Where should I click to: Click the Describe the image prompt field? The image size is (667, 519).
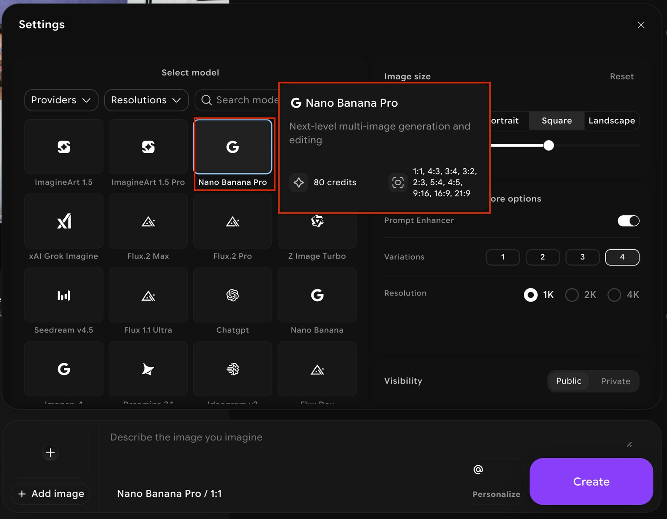tap(365, 437)
